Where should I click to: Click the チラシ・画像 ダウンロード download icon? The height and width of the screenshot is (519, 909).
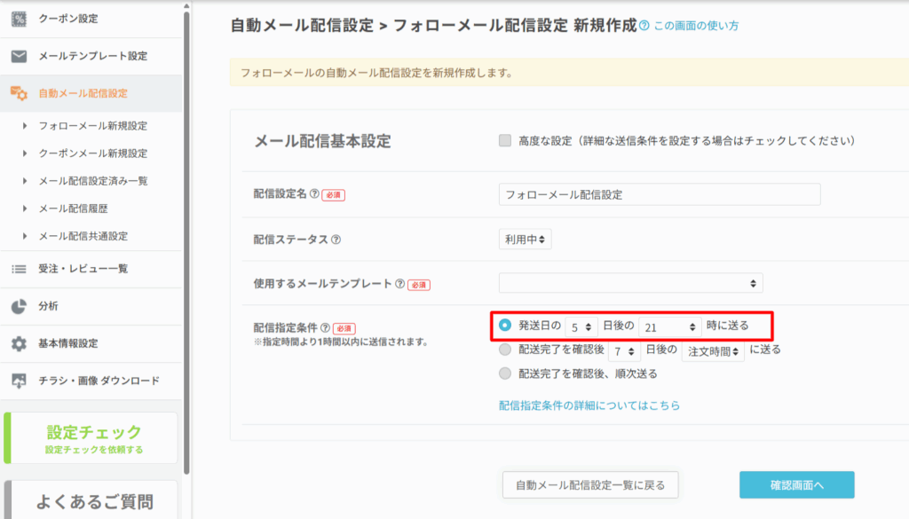point(19,381)
